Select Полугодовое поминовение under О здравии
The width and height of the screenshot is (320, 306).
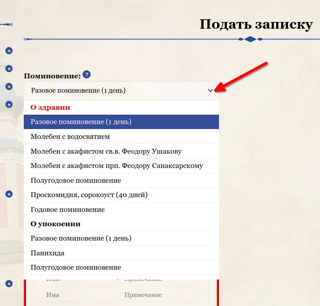[x=121, y=180]
